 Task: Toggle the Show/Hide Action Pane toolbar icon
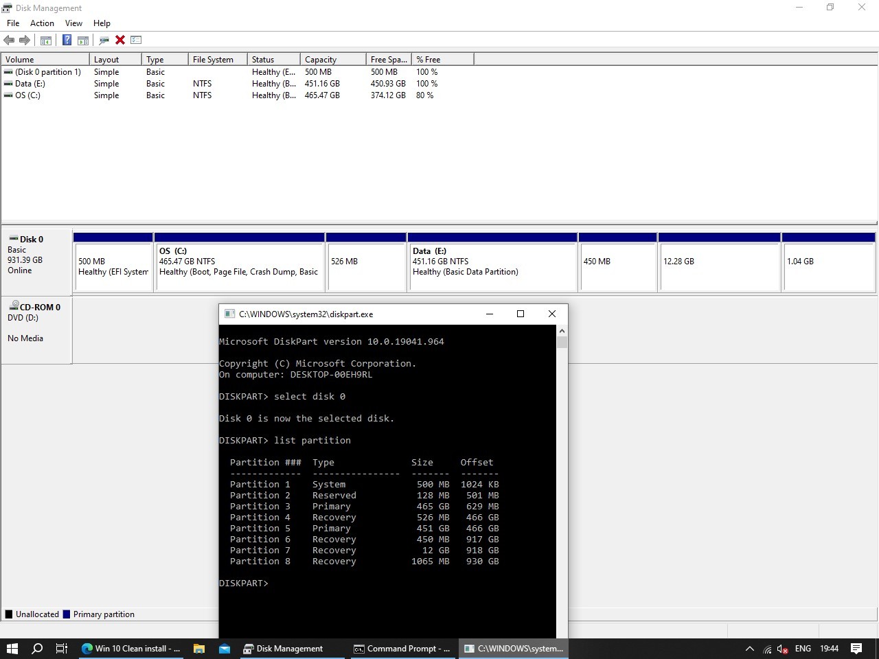83,40
